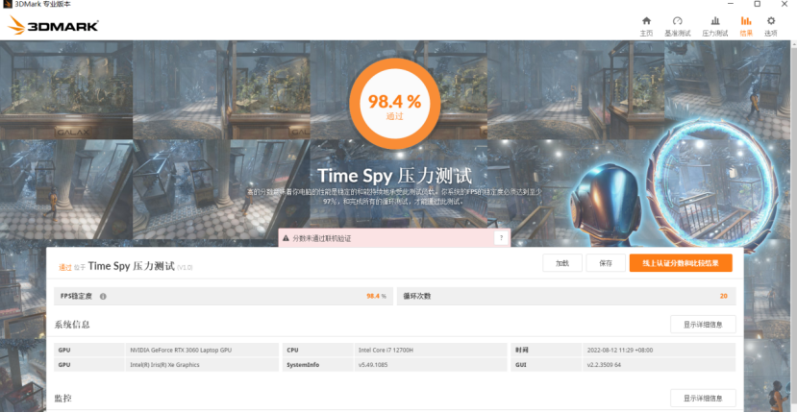Screen dimensions: 797x413
Task: Click the question mark help button on warning bar
Action: point(501,238)
